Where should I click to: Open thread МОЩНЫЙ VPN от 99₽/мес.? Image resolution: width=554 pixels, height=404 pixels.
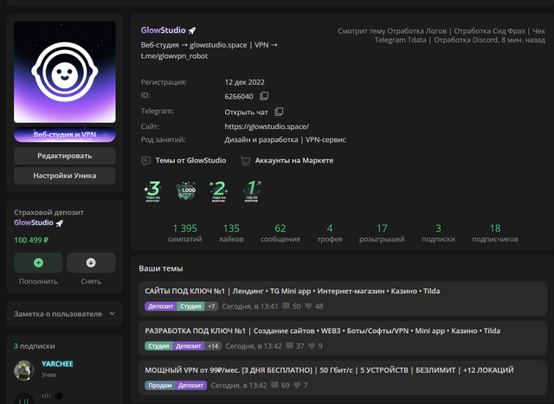[x=329, y=370]
